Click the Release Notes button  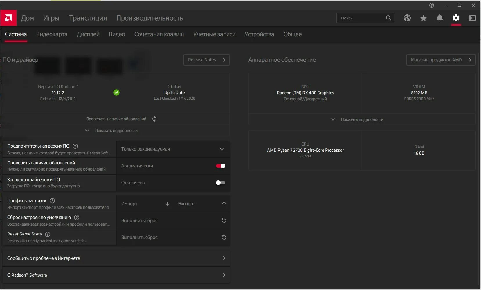207,60
